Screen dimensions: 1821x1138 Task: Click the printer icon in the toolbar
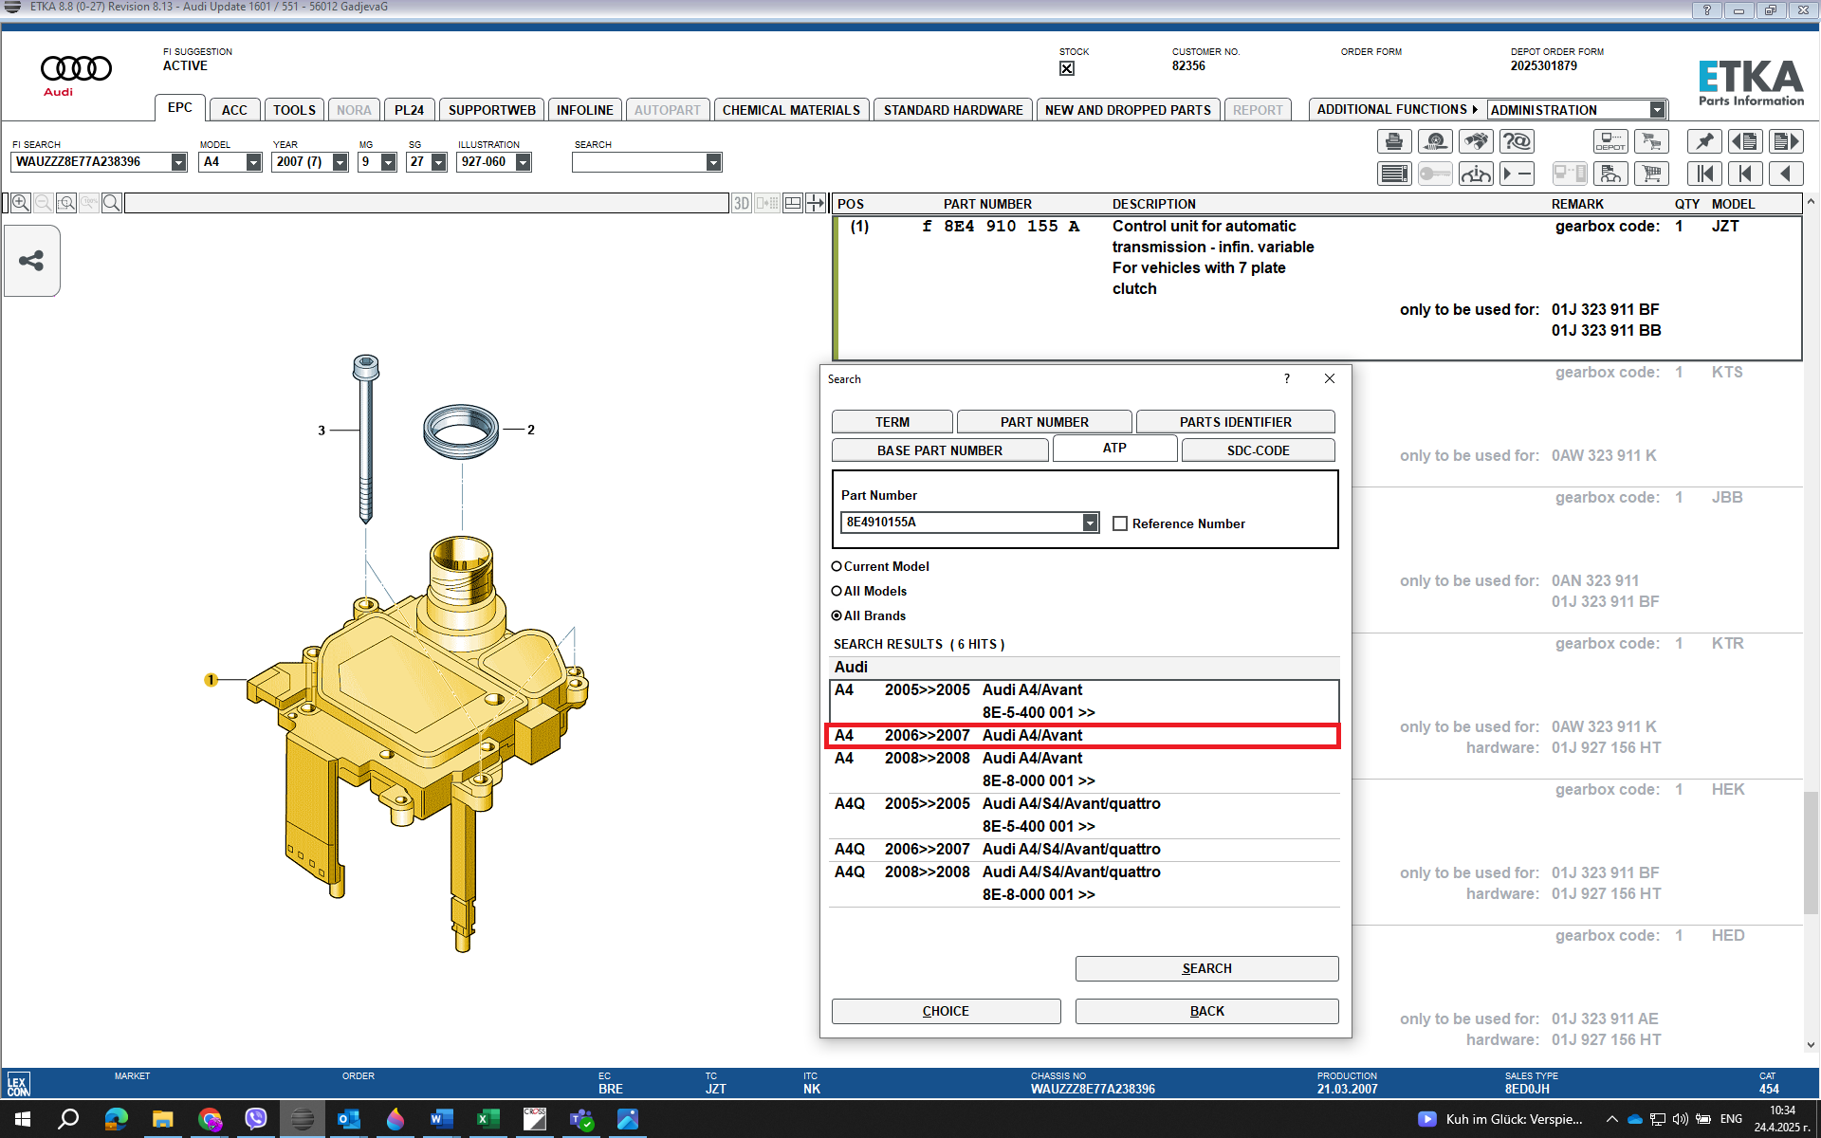pos(1393,142)
